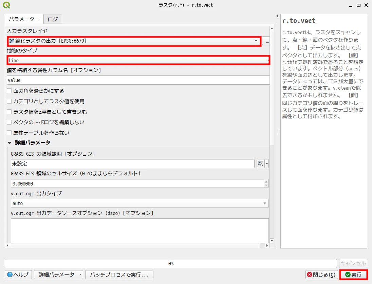372x284 pixels.
Task: Click the attribute column name field containing value
Action: click(138, 80)
